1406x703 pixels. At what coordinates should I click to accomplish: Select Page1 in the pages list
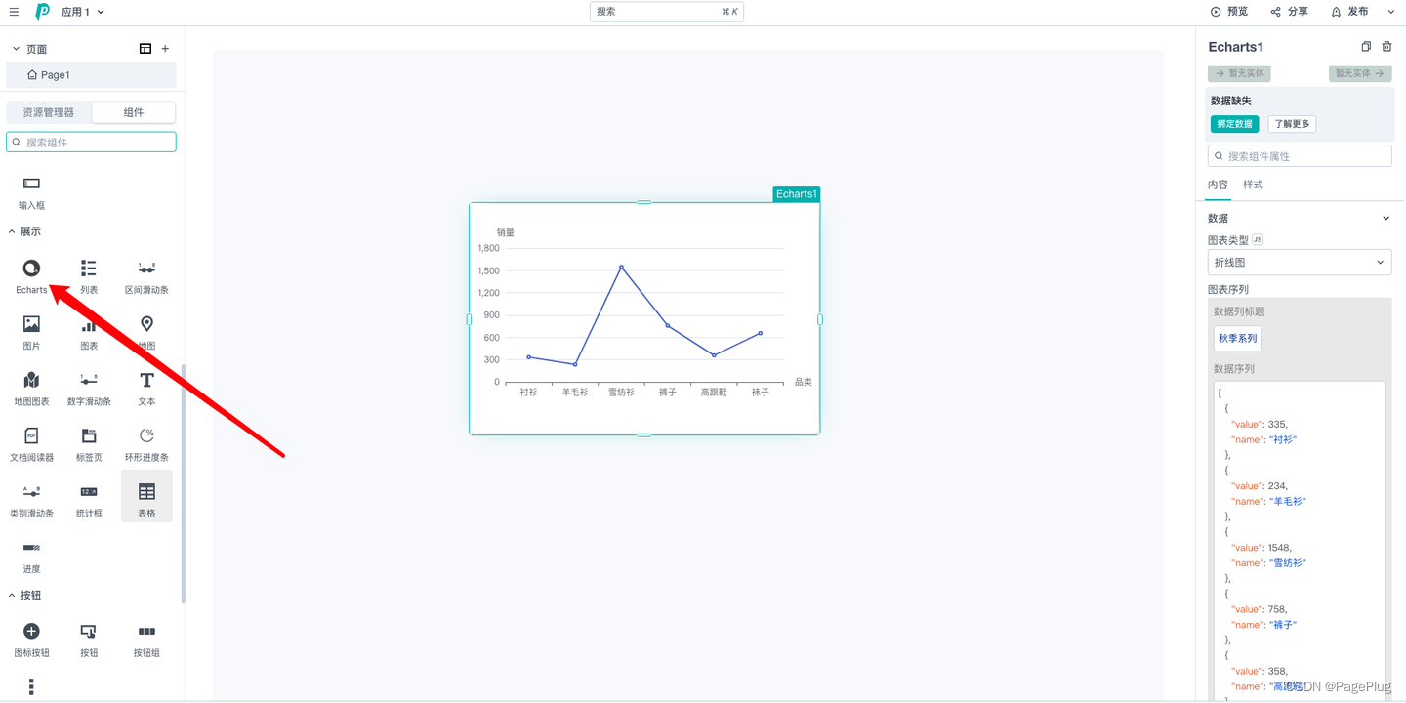(x=91, y=75)
